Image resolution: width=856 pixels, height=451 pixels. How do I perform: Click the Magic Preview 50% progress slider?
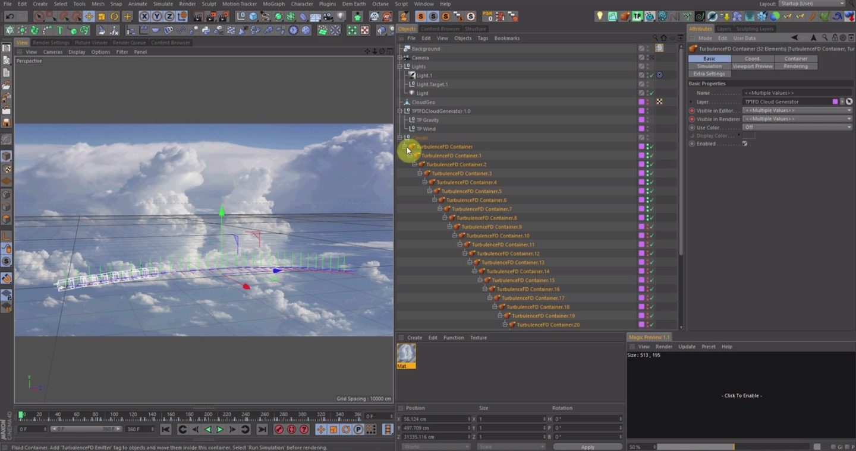coord(732,446)
